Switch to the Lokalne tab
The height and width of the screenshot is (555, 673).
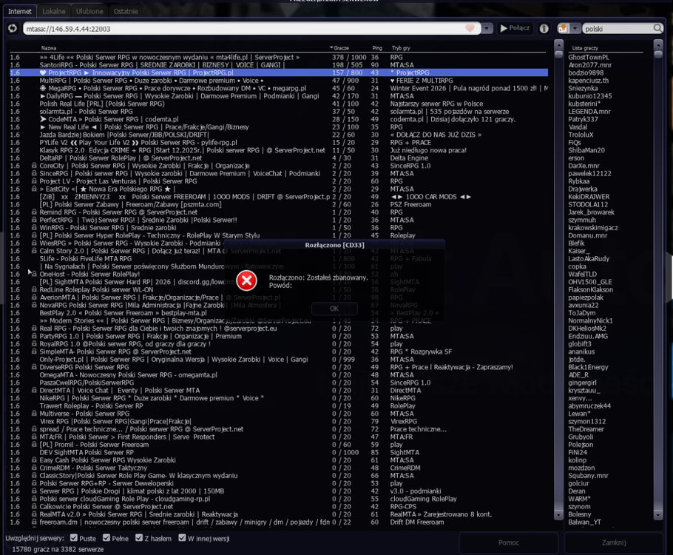tap(54, 11)
